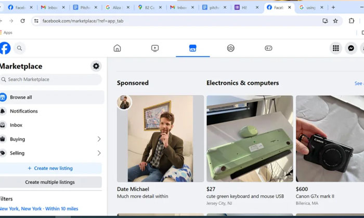Go to the Video tab icon
The width and height of the screenshot is (364, 218).
pyautogui.click(x=155, y=48)
